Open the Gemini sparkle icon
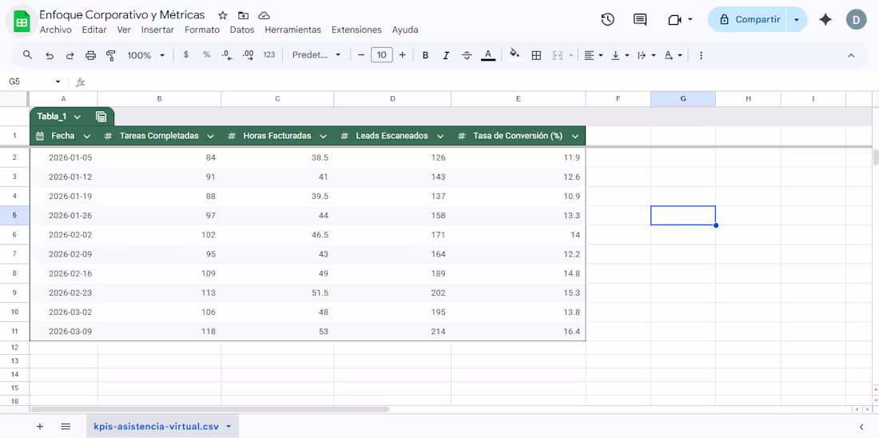 (x=825, y=20)
